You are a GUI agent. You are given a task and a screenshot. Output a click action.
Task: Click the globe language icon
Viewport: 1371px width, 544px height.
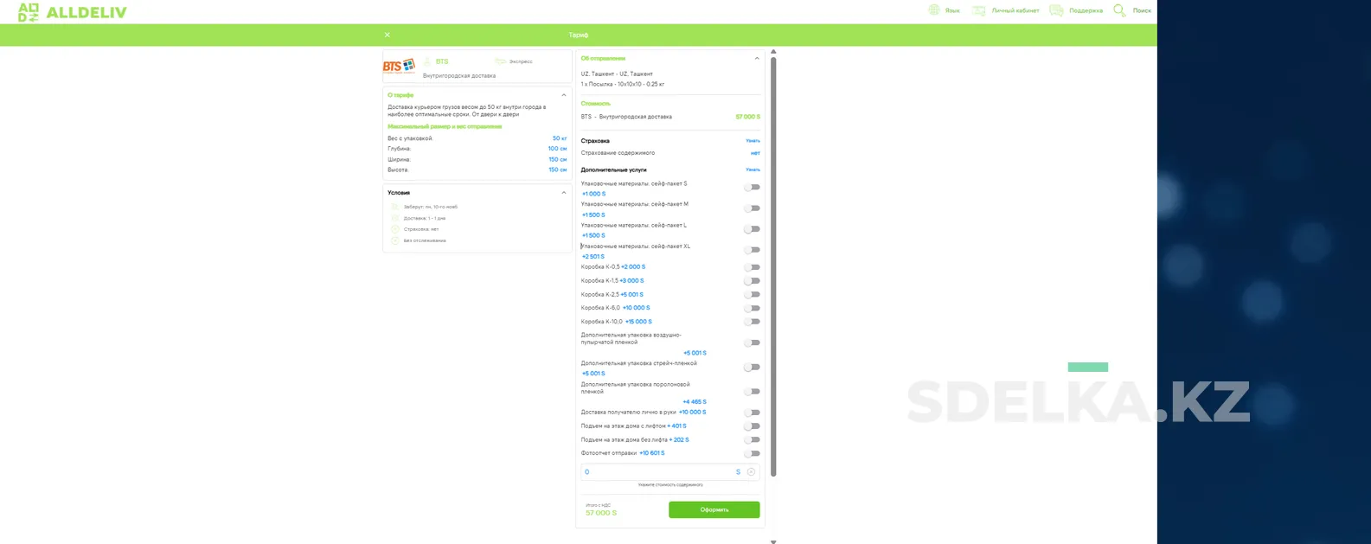coord(934,10)
